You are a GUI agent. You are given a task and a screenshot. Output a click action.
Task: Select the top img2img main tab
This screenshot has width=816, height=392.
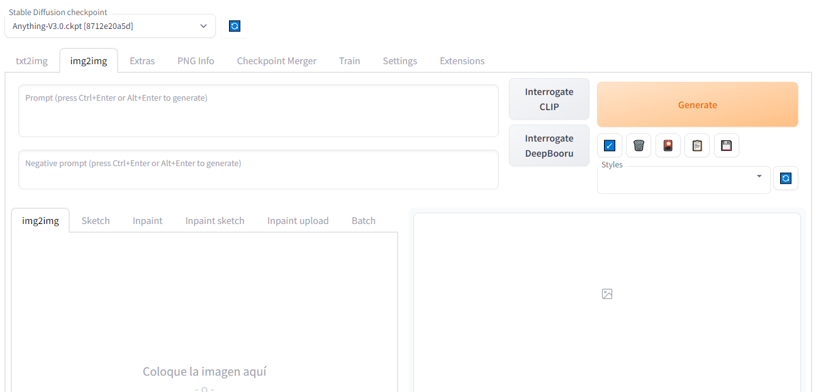89,61
